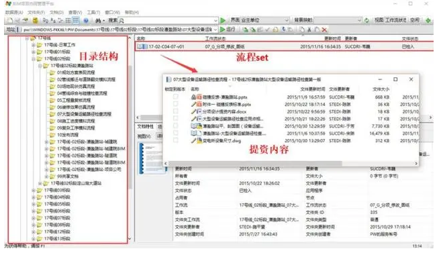
Task: Click the green plus icon at toolbar end
Action: pyautogui.click(x=428, y=20)
